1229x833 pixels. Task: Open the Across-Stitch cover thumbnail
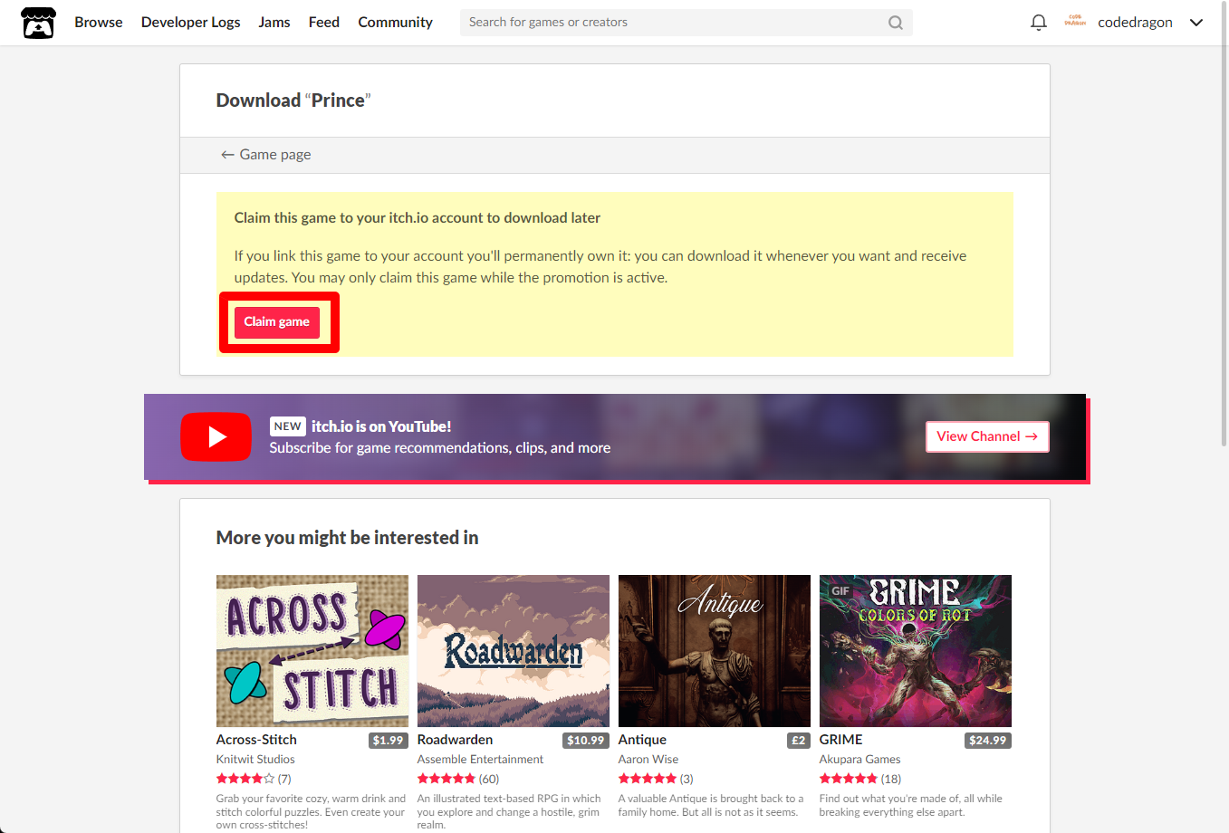click(312, 651)
